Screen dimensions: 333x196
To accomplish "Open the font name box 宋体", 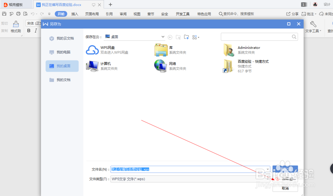I will click(x=33, y=23).
